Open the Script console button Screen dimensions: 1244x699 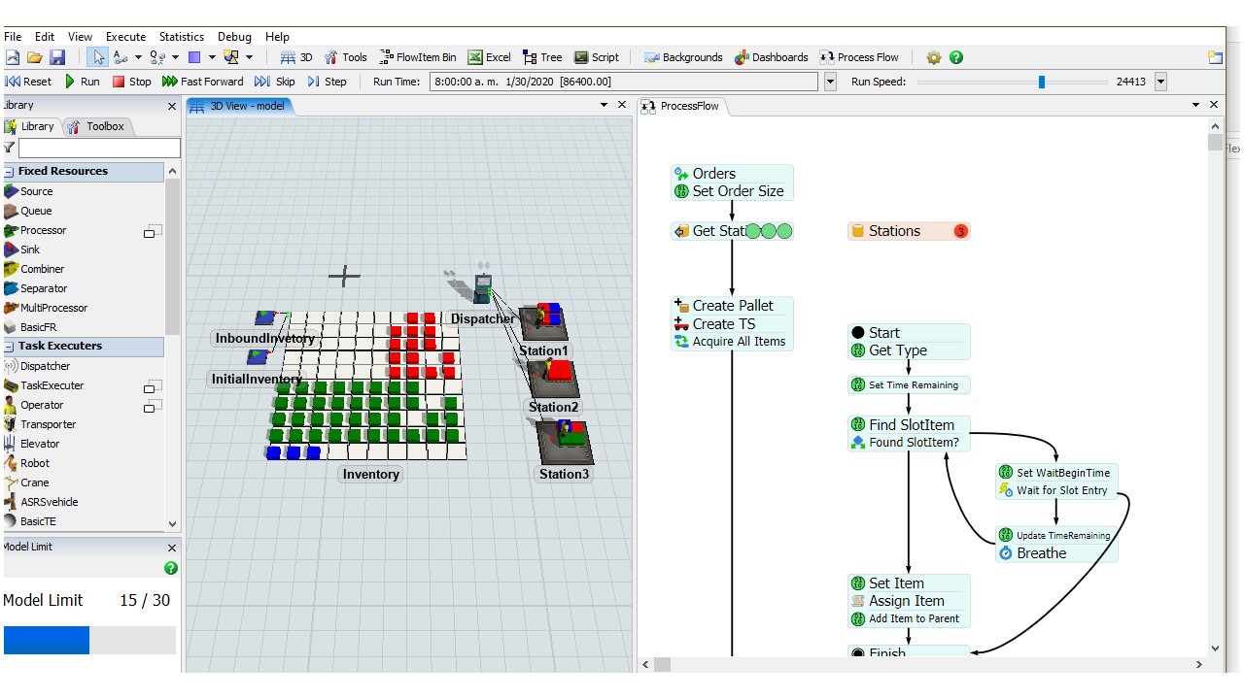tap(597, 57)
